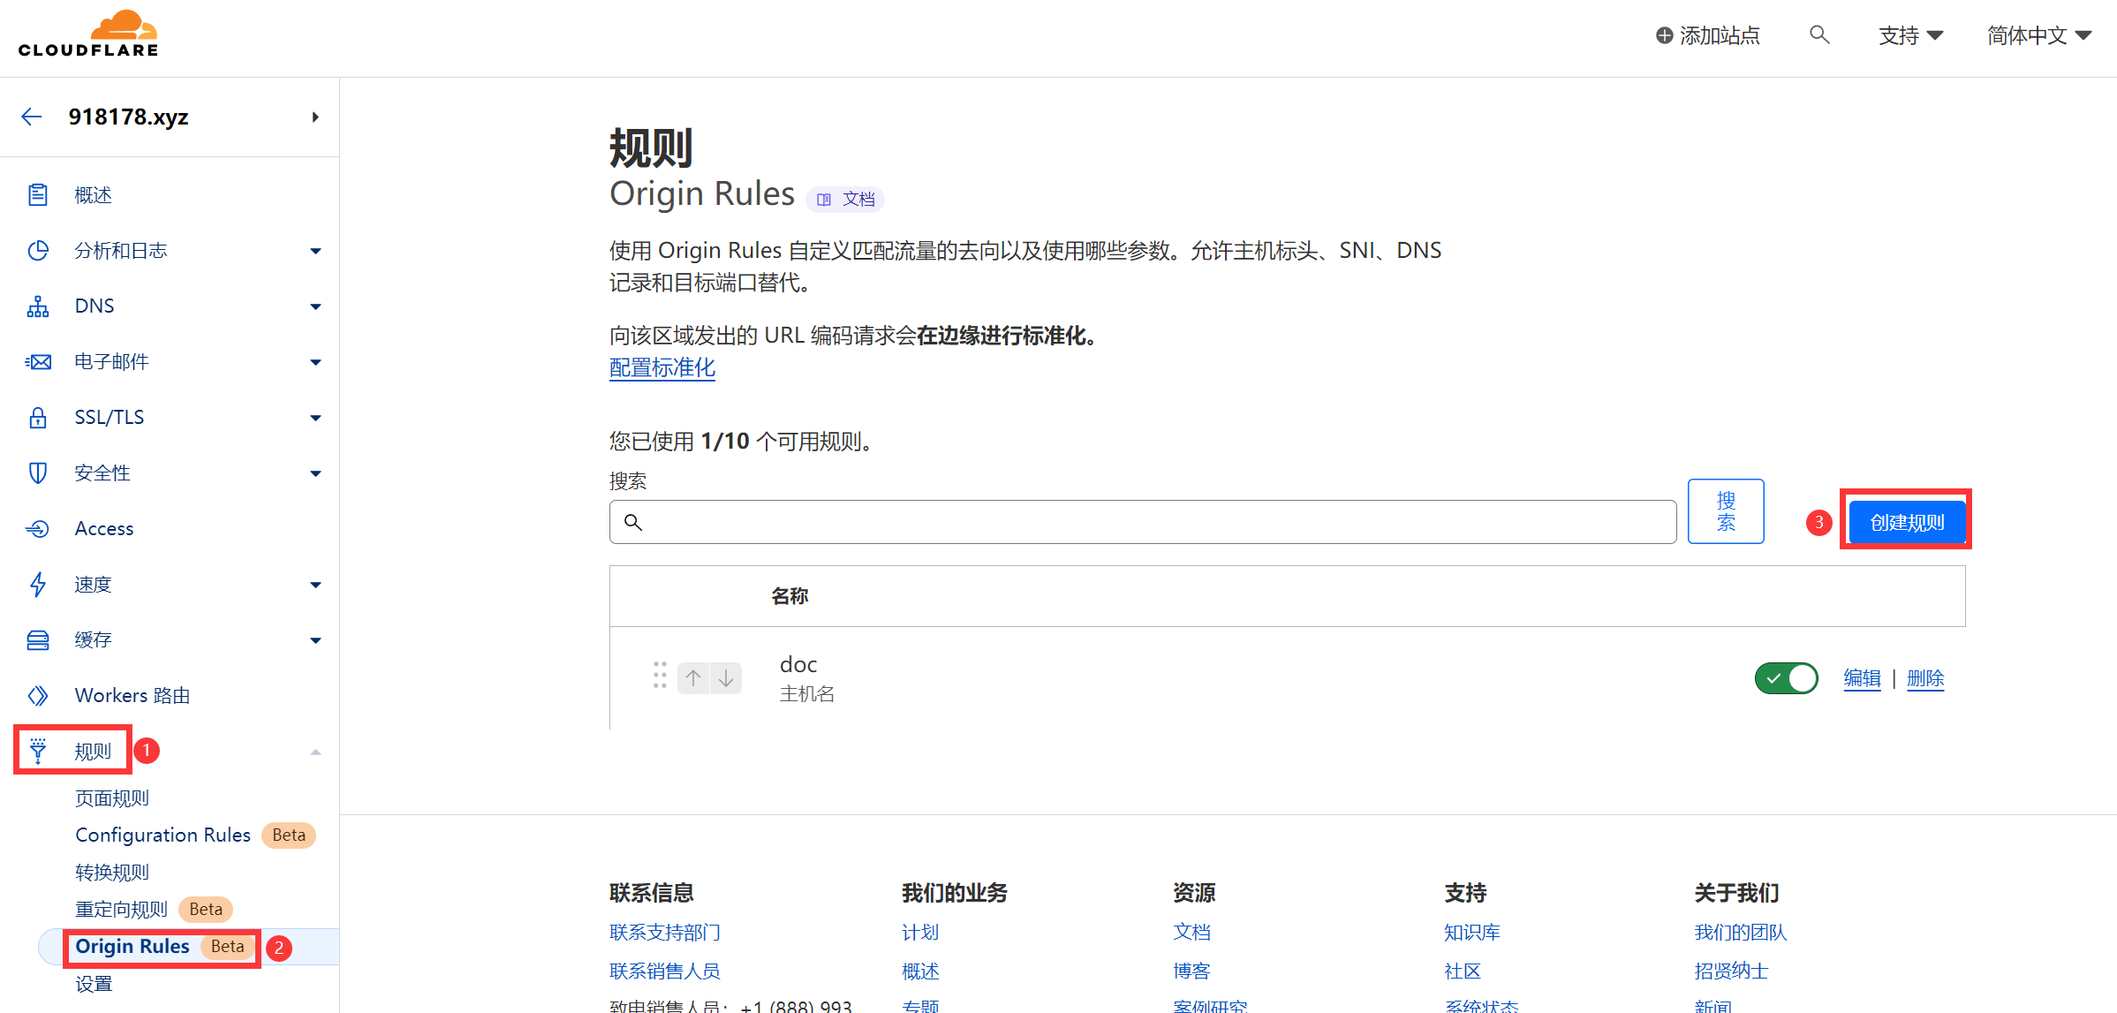The width and height of the screenshot is (2117, 1013).
Task: Click the DNS network icon
Action: [38, 306]
